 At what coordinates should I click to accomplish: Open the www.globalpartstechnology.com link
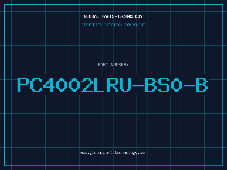pyautogui.click(x=113, y=153)
